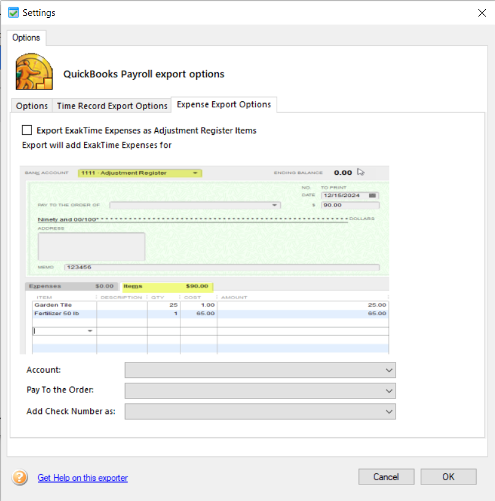Click the 'Export will add ExakTime Expenses for' text

point(97,145)
